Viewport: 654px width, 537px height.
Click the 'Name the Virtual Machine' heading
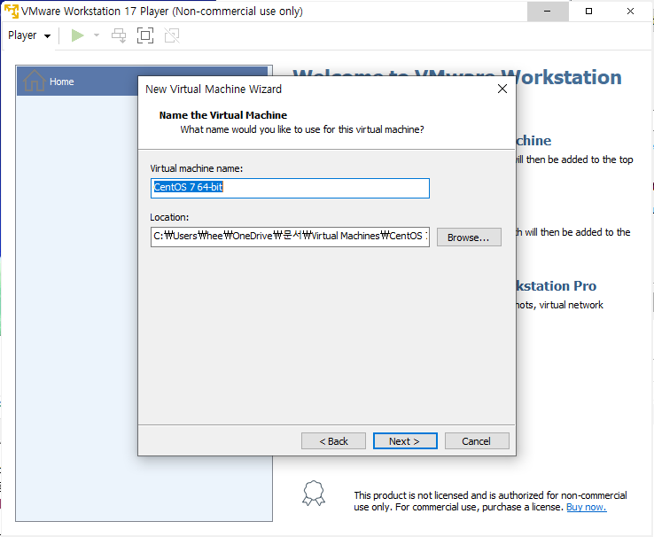[x=223, y=115]
